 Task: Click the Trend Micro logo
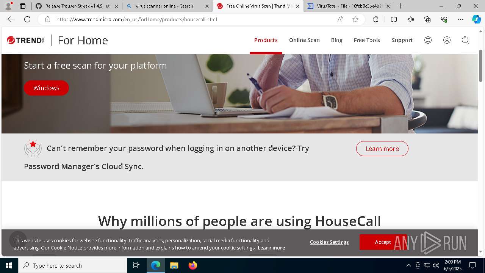pos(26,40)
